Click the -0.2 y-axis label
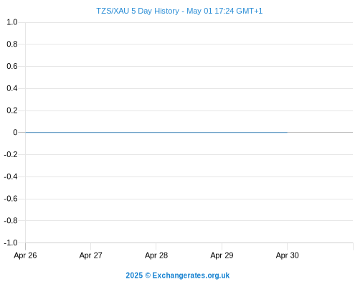Screen dimensions: 355x287 (11, 154)
